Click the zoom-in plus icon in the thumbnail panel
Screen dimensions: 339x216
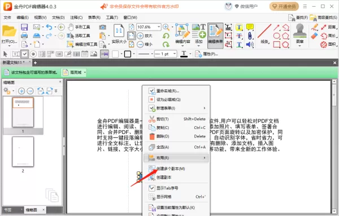point(21,91)
